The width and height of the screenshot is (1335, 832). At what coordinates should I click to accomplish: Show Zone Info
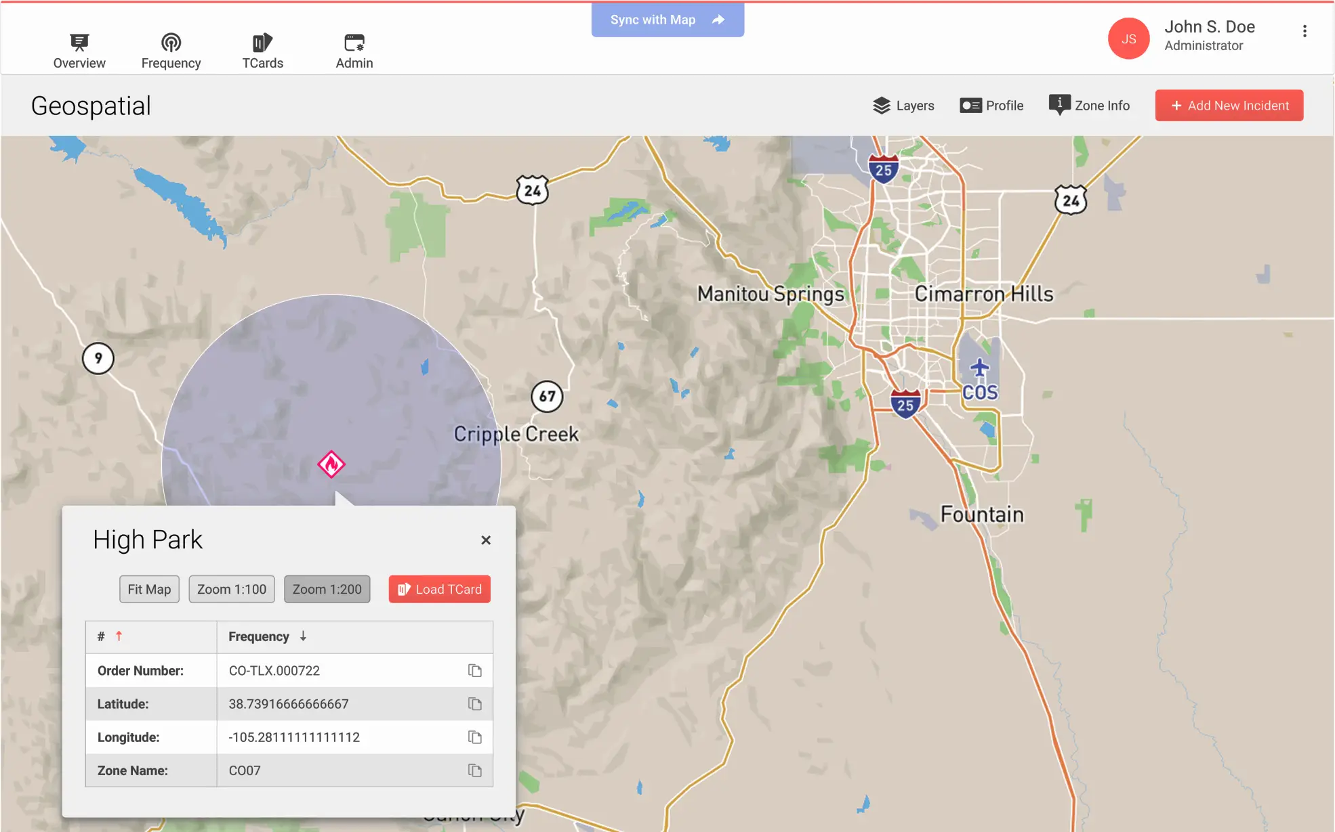click(1089, 106)
